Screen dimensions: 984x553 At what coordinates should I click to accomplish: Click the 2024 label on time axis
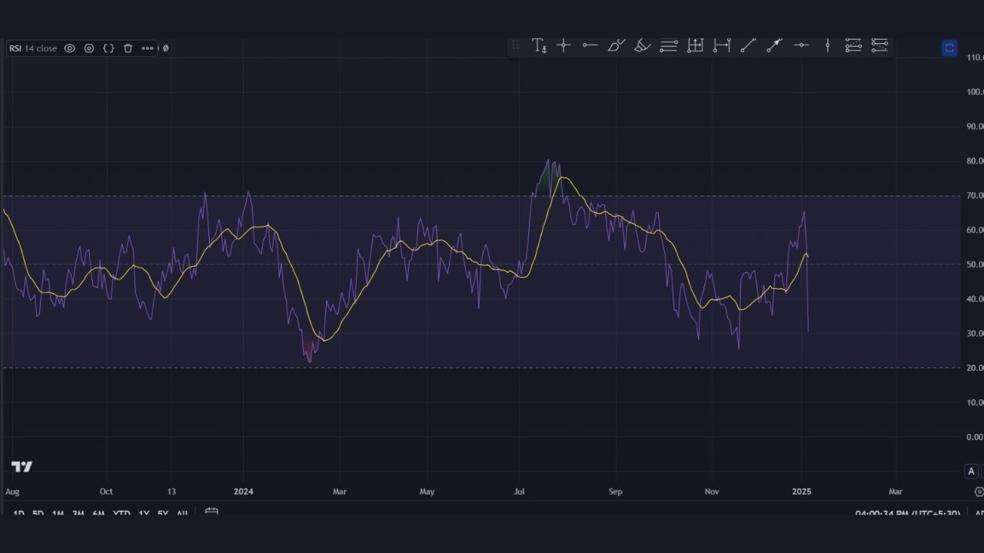[x=244, y=492]
